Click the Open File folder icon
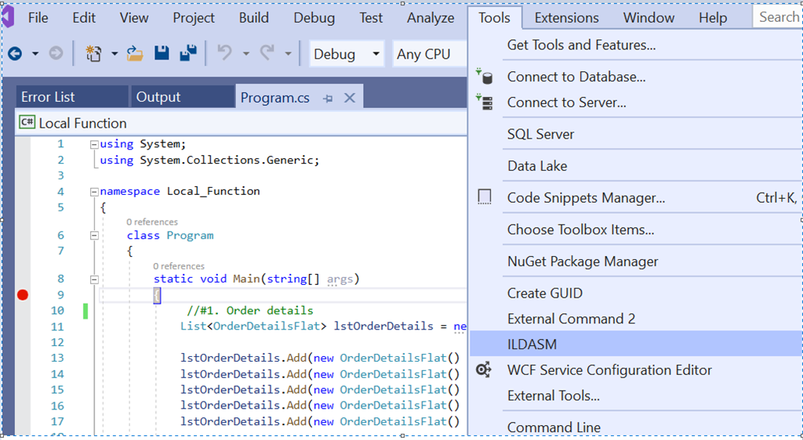 136,54
